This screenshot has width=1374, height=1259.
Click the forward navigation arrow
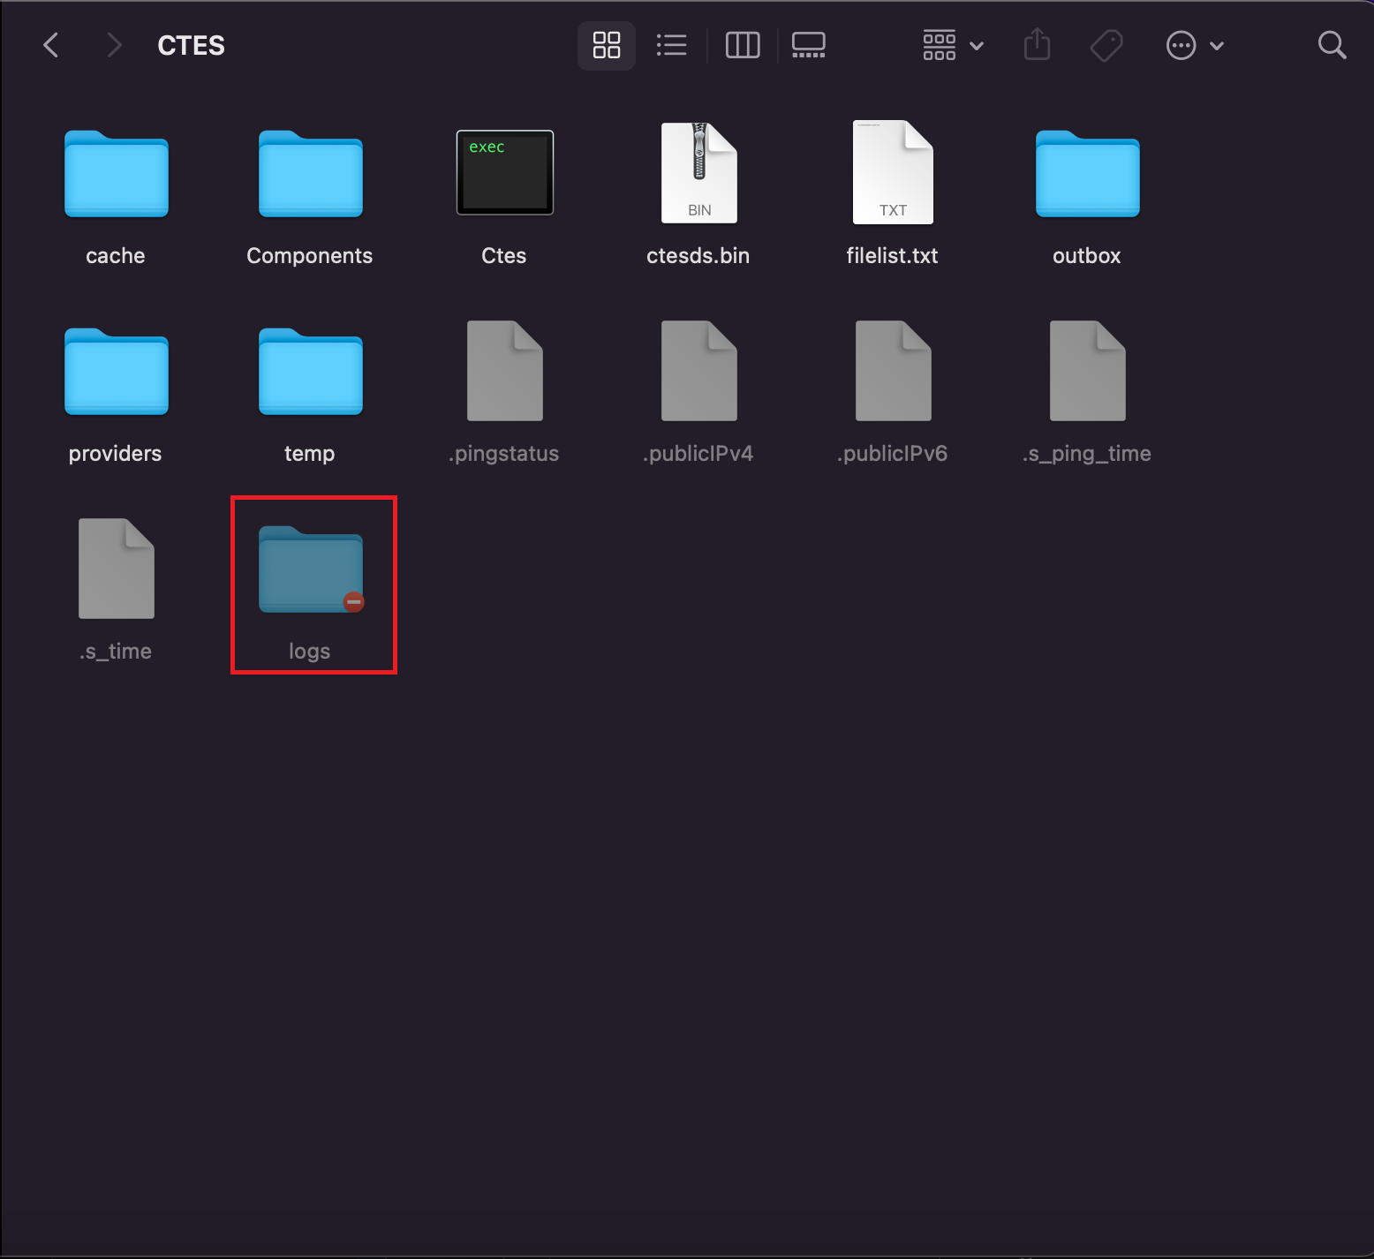point(113,45)
